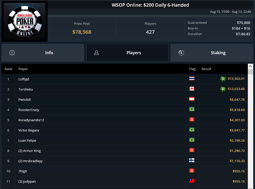The width and height of the screenshot is (255, 189).
Task: Click the $13,023.86 result amount
Action: 236,89
